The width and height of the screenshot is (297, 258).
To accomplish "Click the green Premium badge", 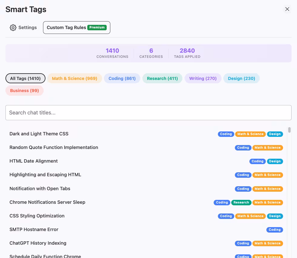I will [97, 28].
